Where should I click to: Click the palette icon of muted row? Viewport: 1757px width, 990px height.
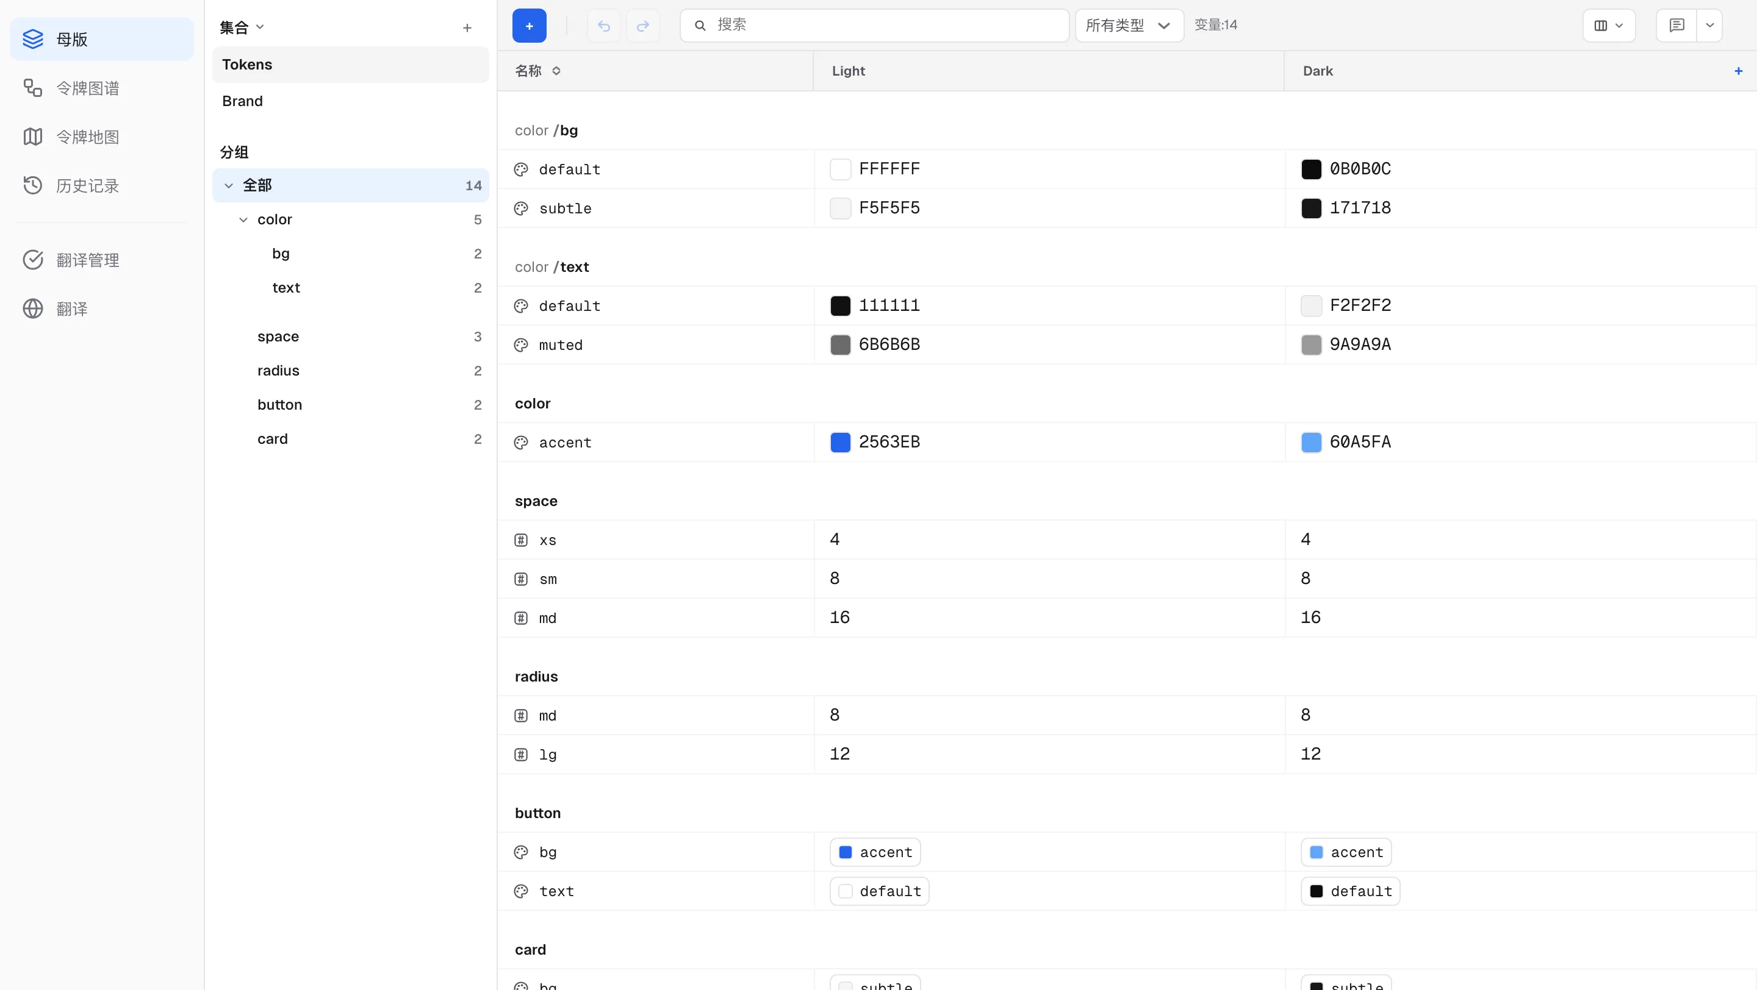click(x=521, y=345)
